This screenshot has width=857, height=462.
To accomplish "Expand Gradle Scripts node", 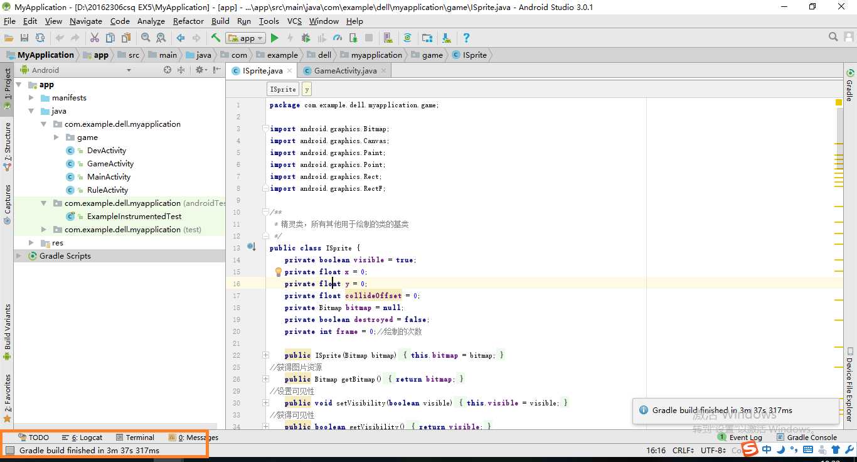I will (19, 256).
